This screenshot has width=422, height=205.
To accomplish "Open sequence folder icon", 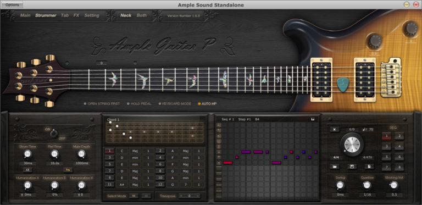I will pos(335,167).
